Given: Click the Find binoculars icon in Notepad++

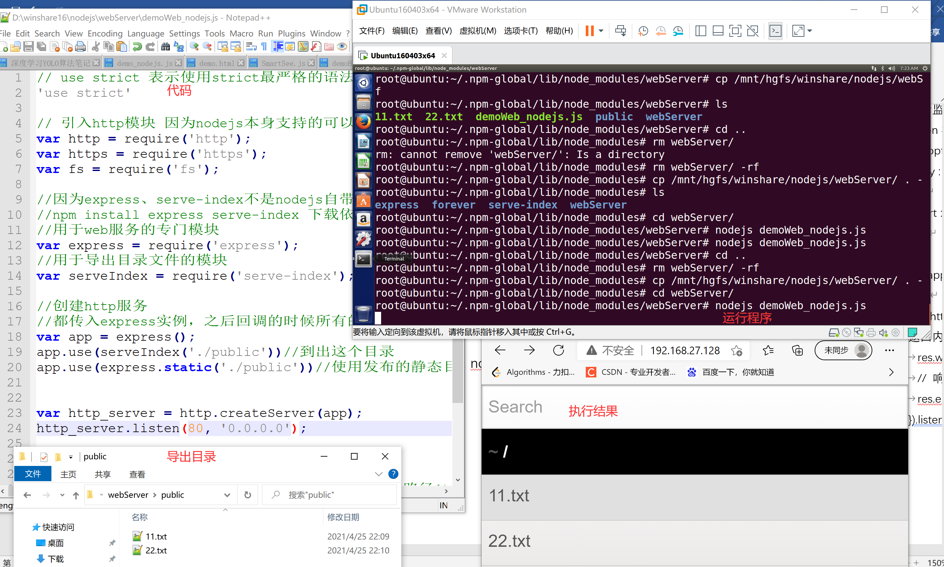Looking at the screenshot, I should tap(165, 47).
